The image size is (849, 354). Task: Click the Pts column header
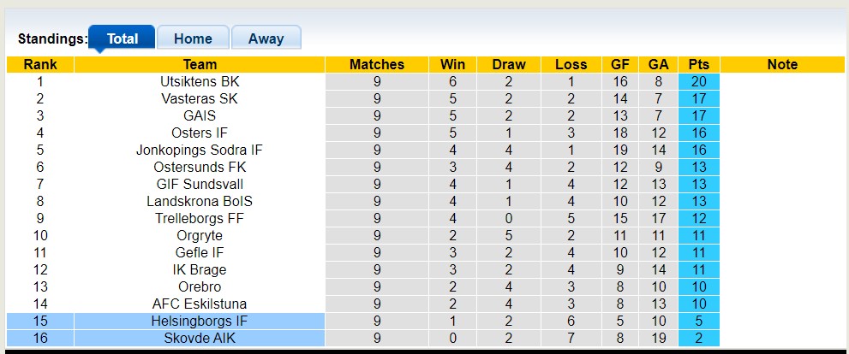(698, 65)
